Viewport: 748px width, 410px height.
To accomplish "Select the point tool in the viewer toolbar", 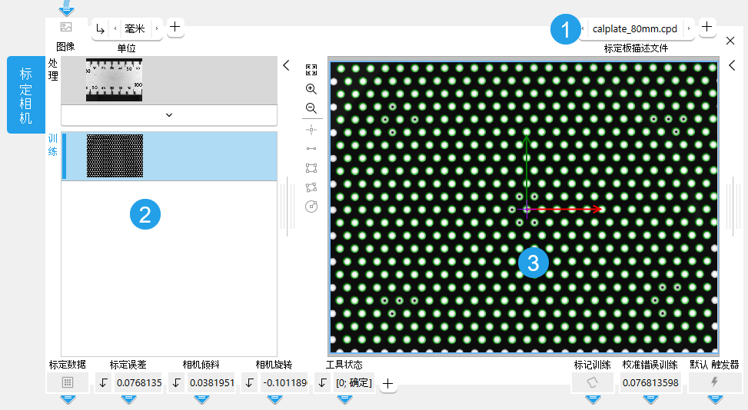I will (311, 129).
